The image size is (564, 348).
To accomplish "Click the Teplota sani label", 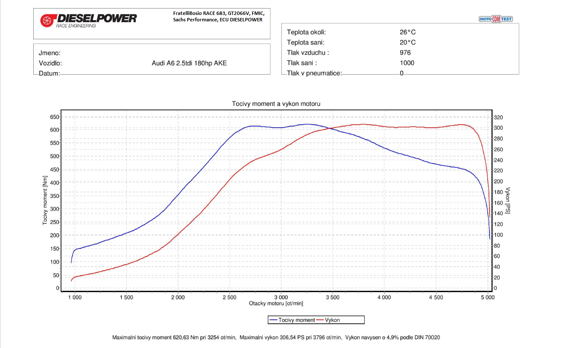I will pyautogui.click(x=305, y=42).
